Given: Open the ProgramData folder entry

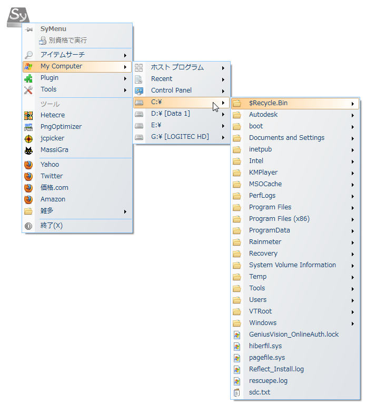Looking at the screenshot, I should 295,231.
